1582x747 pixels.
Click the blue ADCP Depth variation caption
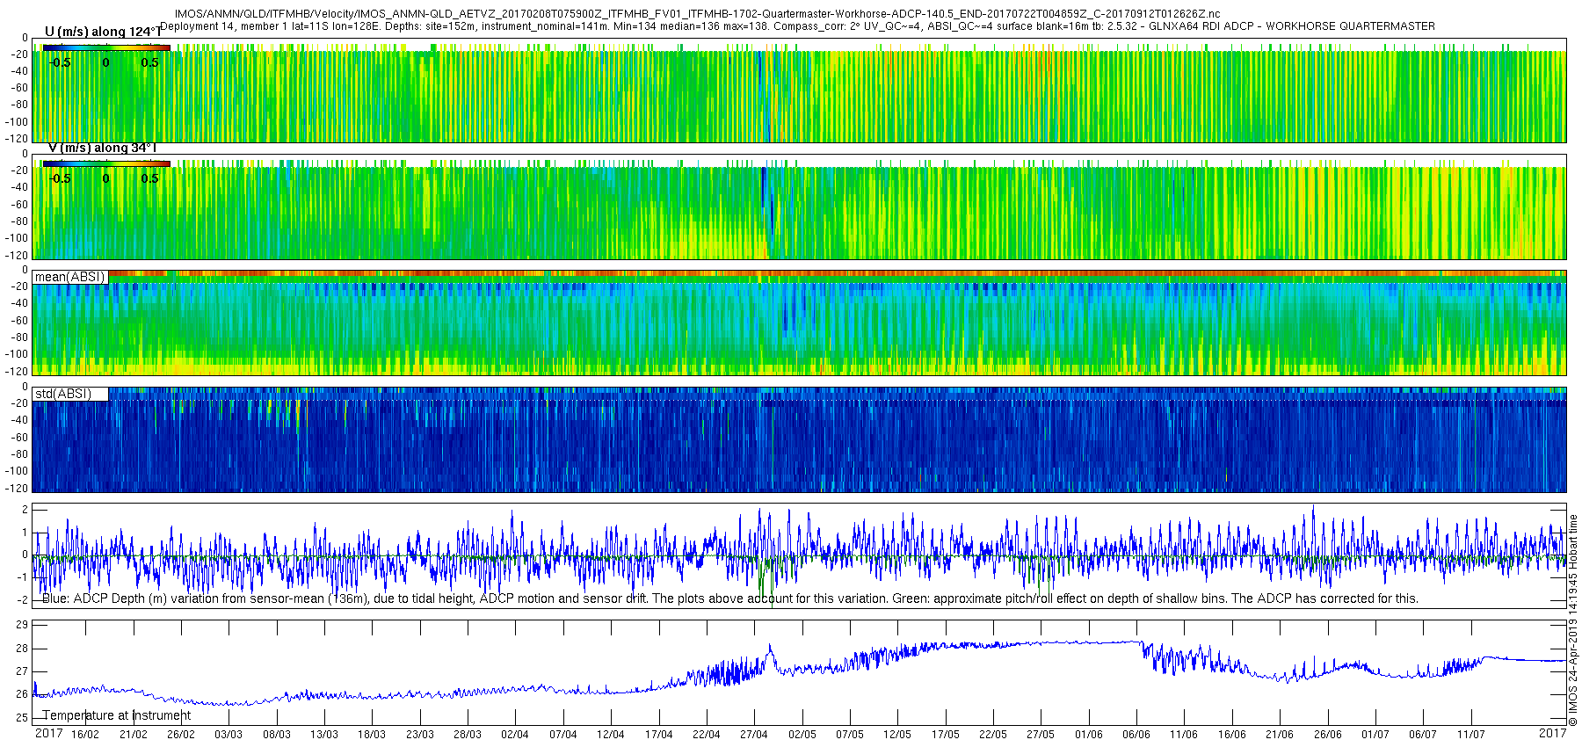tap(729, 598)
